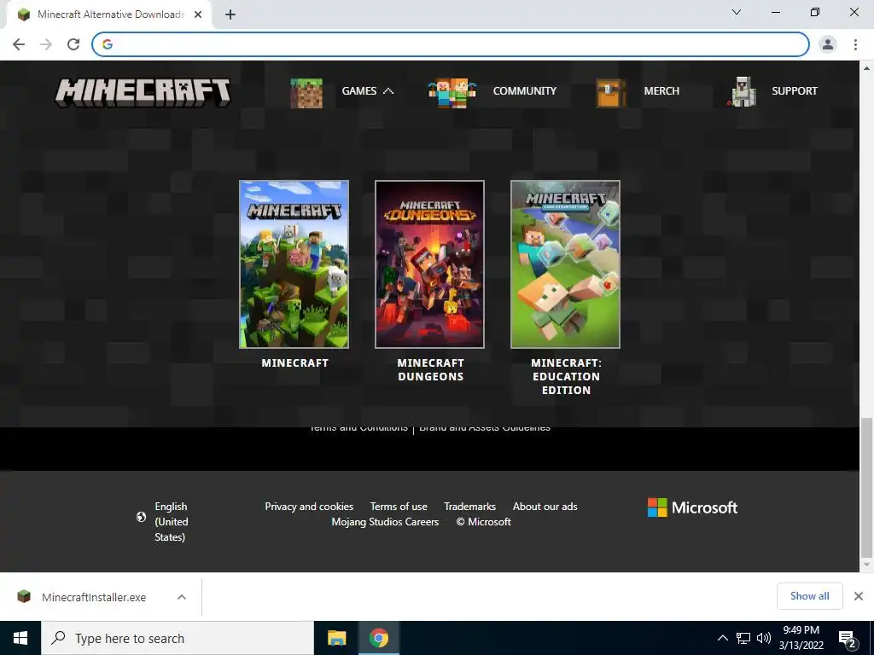Open the English (United States) language selector
The image size is (874, 655).
[x=171, y=522]
